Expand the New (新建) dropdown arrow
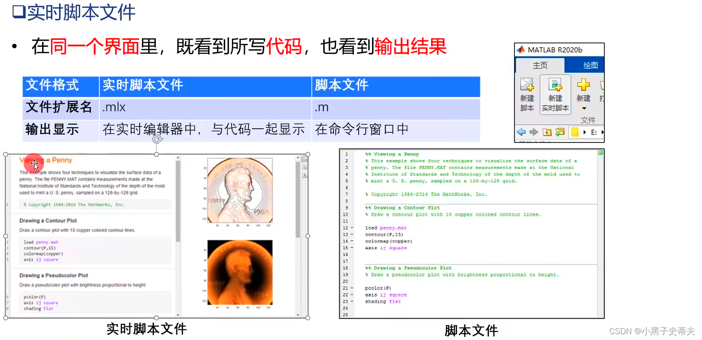This screenshot has height=340, width=702. tap(584, 109)
